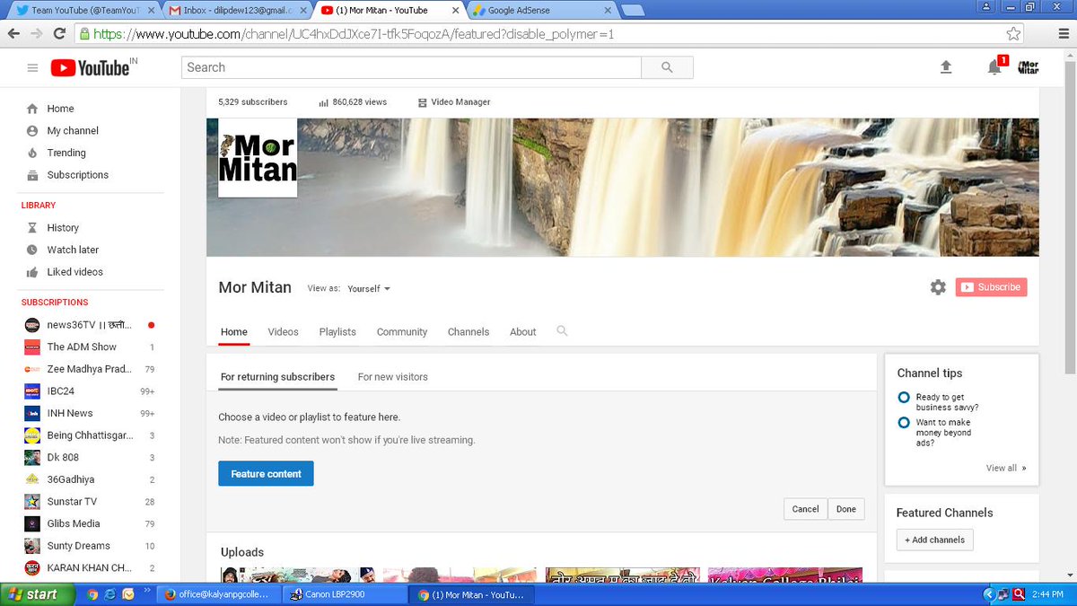Go back in browser history
The height and width of the screenshot is (606, 1077).
pos(13,34)
